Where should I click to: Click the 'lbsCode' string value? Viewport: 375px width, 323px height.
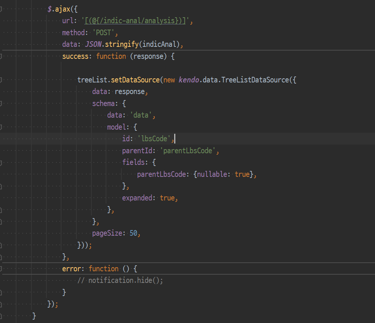pos(154,139)
